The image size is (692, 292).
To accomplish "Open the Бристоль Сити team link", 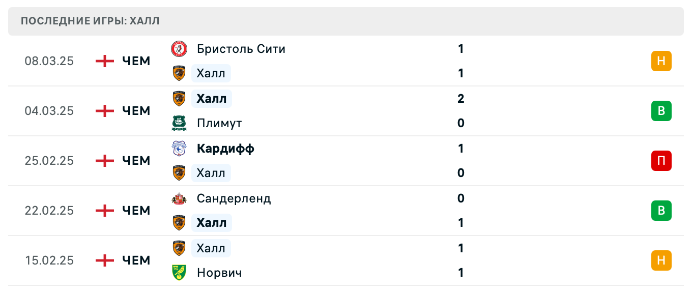I will pyautogui.click(x=241, y=49).
